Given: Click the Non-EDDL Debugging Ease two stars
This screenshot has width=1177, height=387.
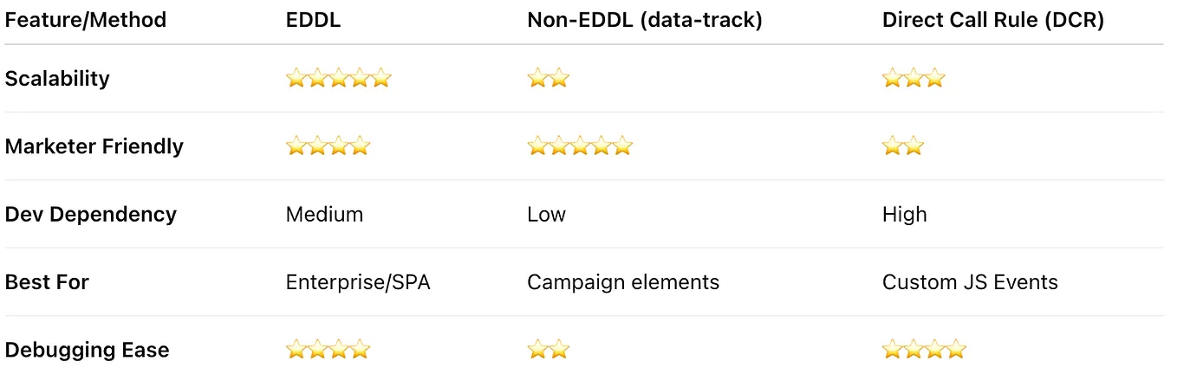Looking at the screenshot, I should [549, 350].
